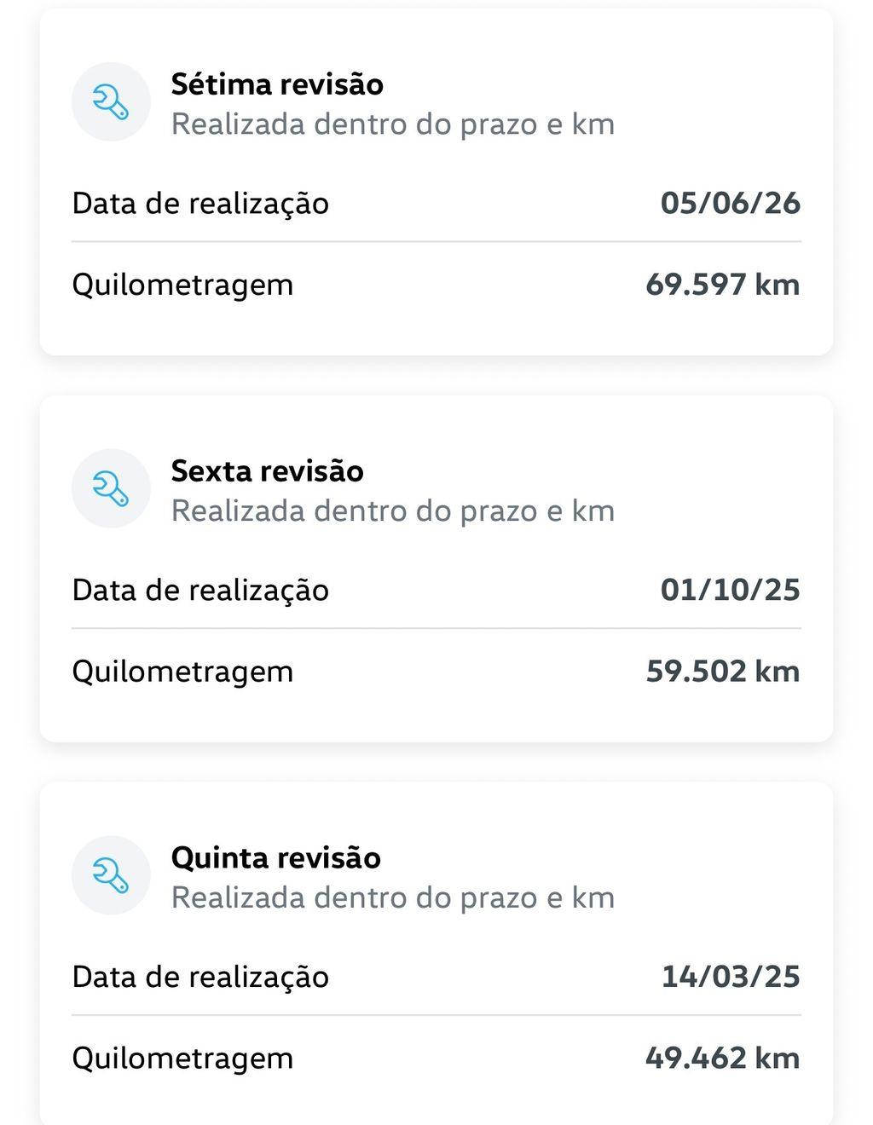This screenshot has width=873, height=1125.
Task: Tap the 49.462 km mileage value
Action: 723,1059
